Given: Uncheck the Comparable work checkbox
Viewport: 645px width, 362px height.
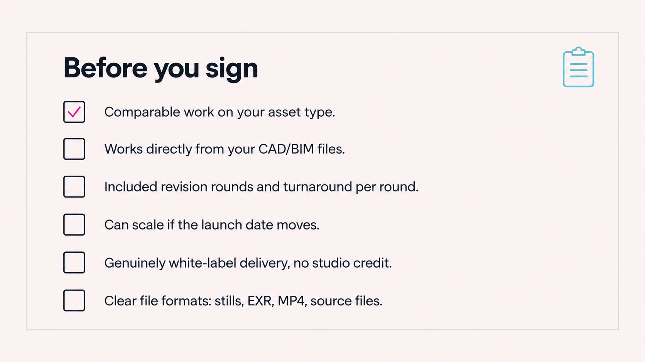Looking at the screenshot, I should coord(74,112).
